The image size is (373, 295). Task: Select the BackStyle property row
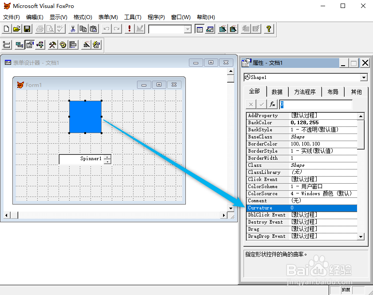(302, 130)
